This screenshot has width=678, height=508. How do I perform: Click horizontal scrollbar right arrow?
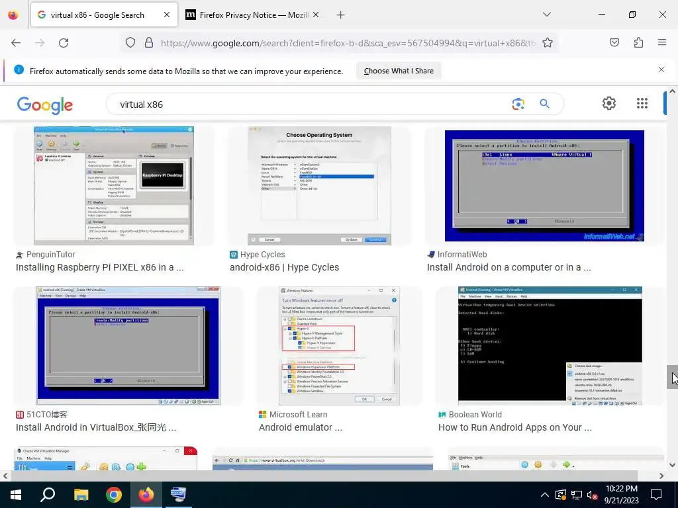(x=661, y=476)
